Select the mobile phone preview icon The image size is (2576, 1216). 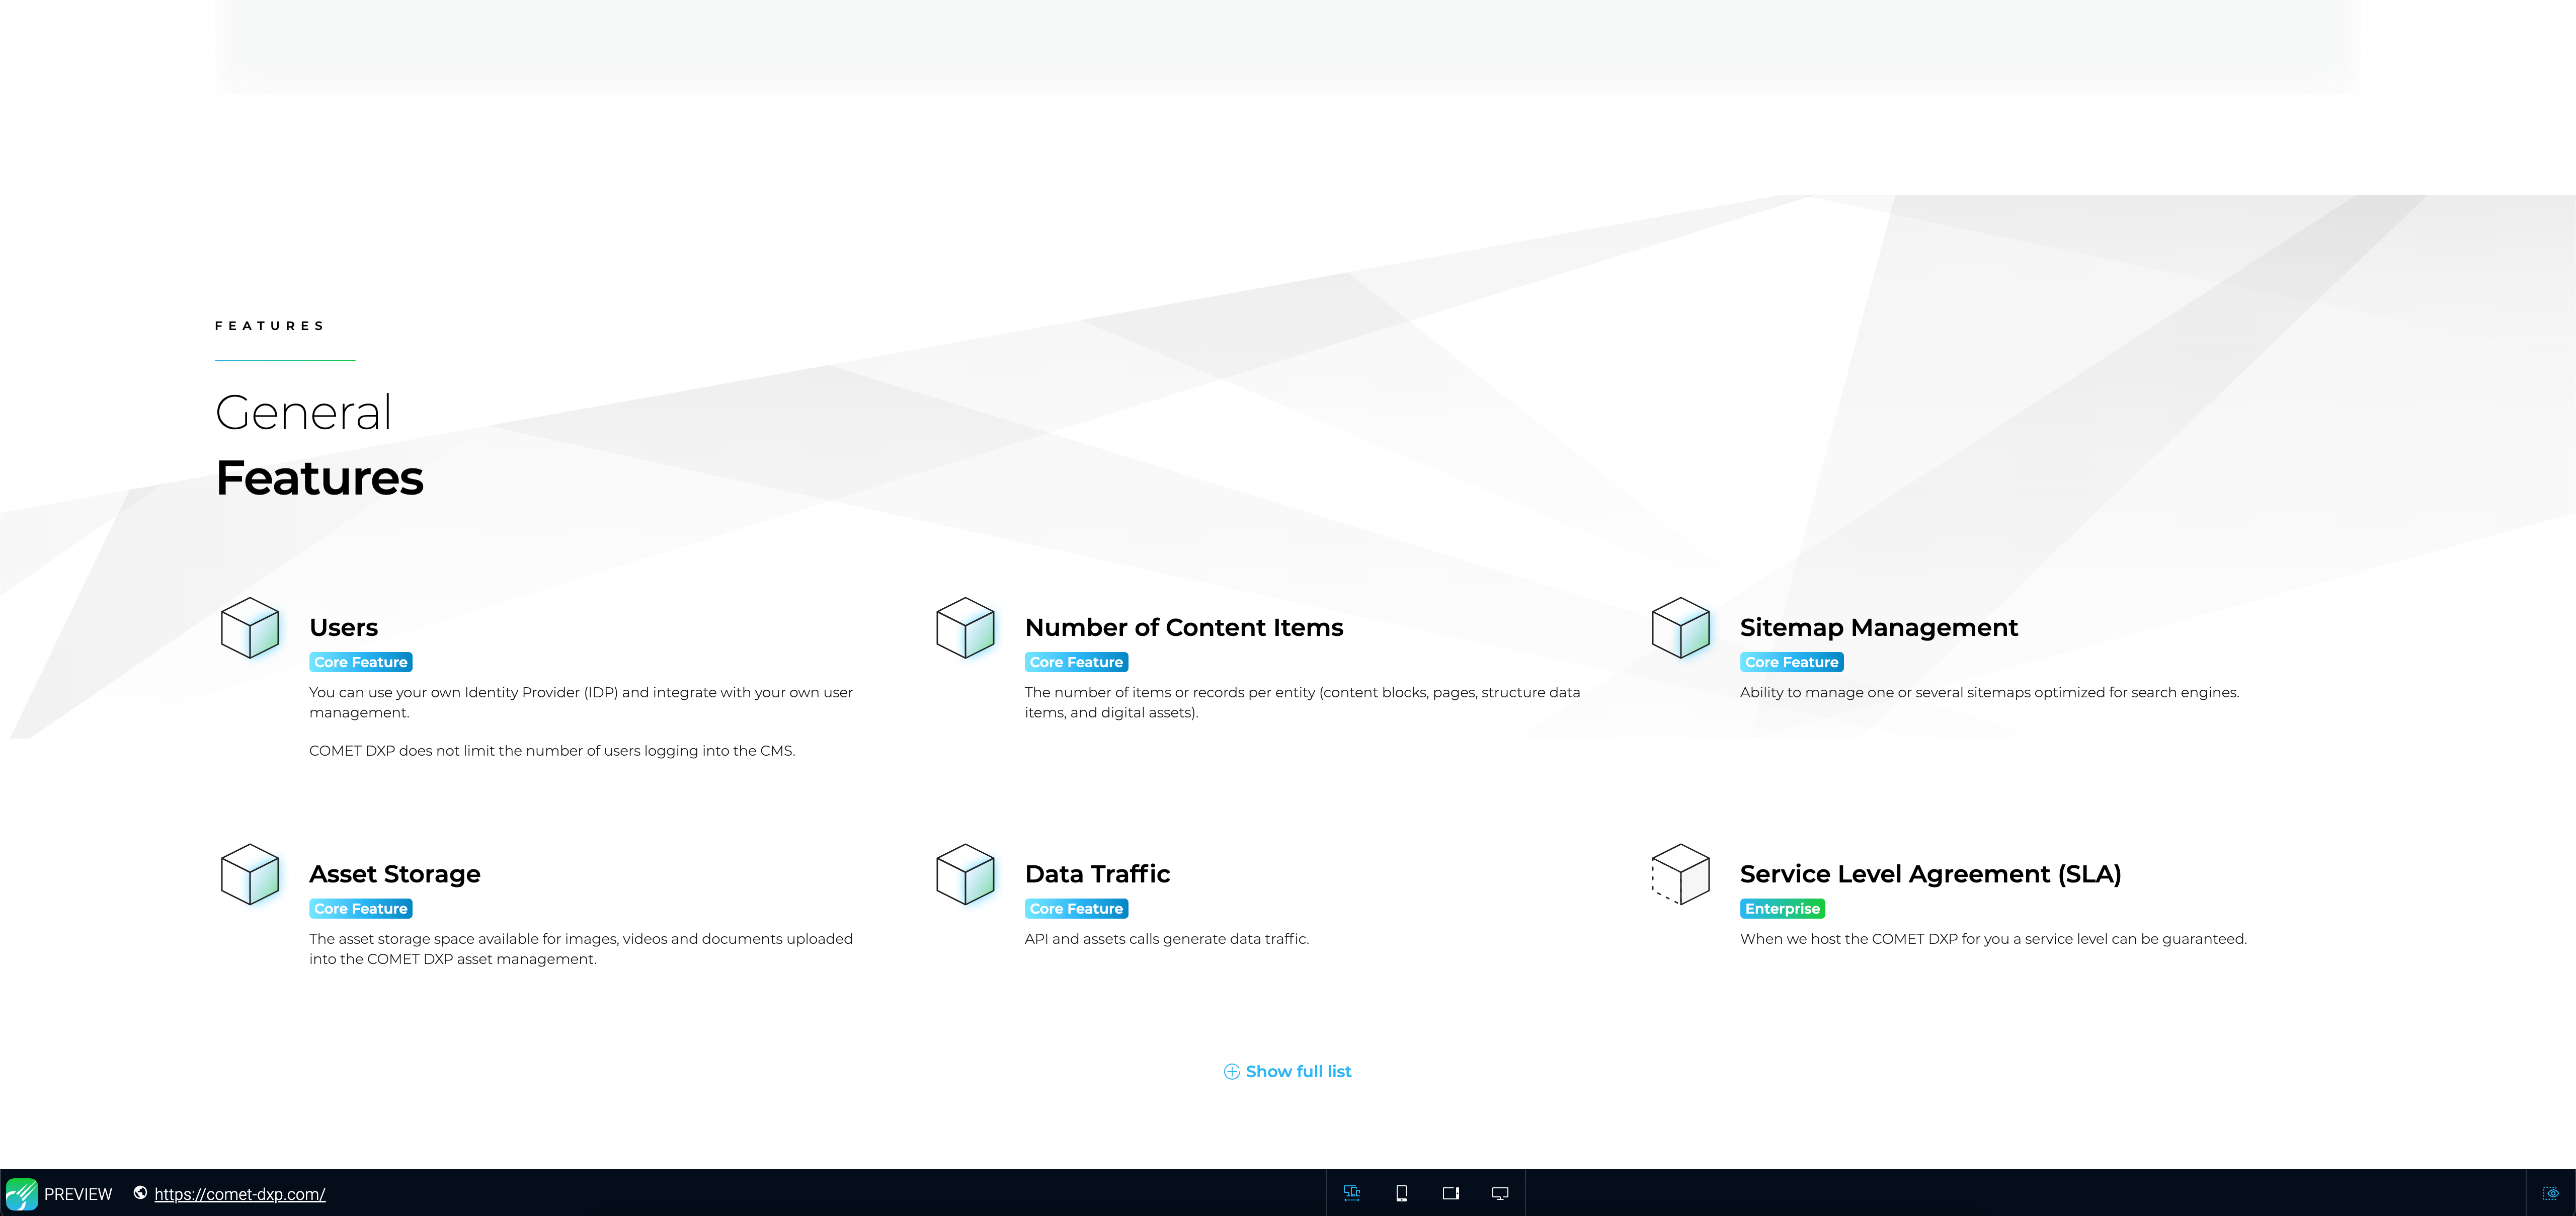pyautogui.click(x=1402, y=1193)
